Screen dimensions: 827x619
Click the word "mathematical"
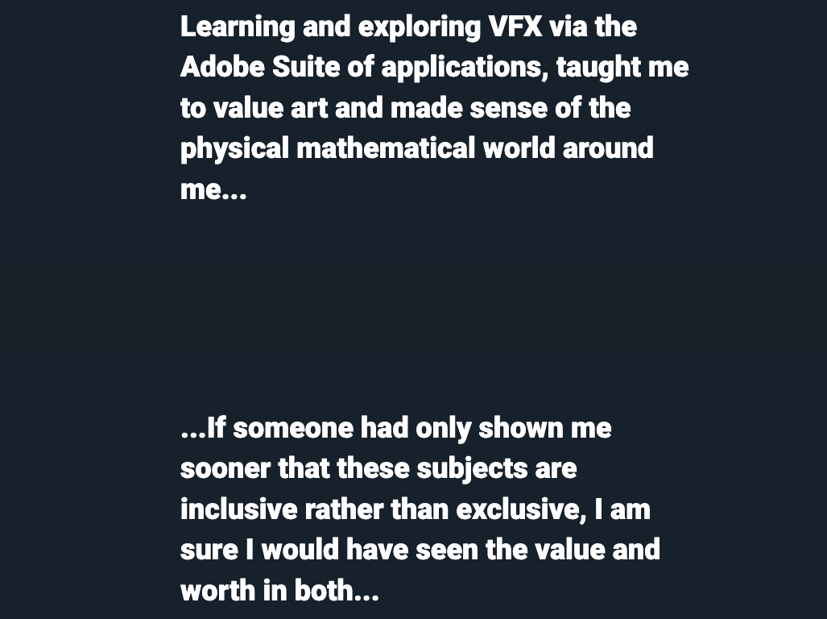point(386,147)
